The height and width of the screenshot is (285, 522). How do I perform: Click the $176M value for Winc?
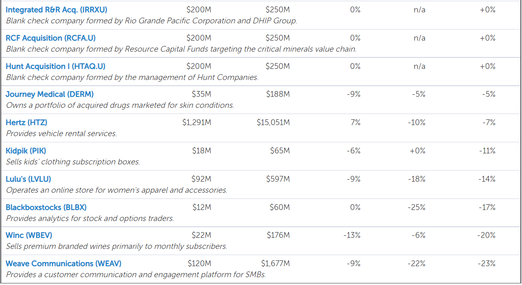click(x=278, y=235)
